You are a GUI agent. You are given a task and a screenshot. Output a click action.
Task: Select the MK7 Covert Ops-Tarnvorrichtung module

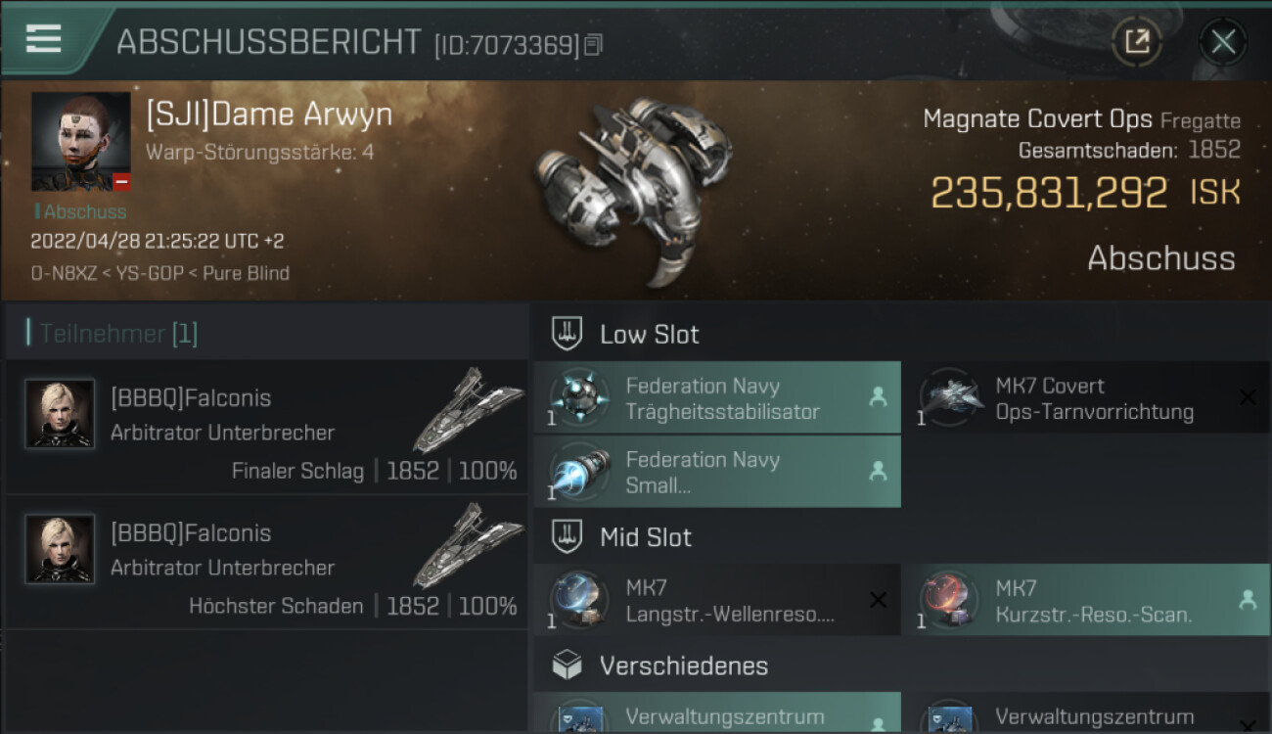pyautogui.click(x=1087, y=397)
